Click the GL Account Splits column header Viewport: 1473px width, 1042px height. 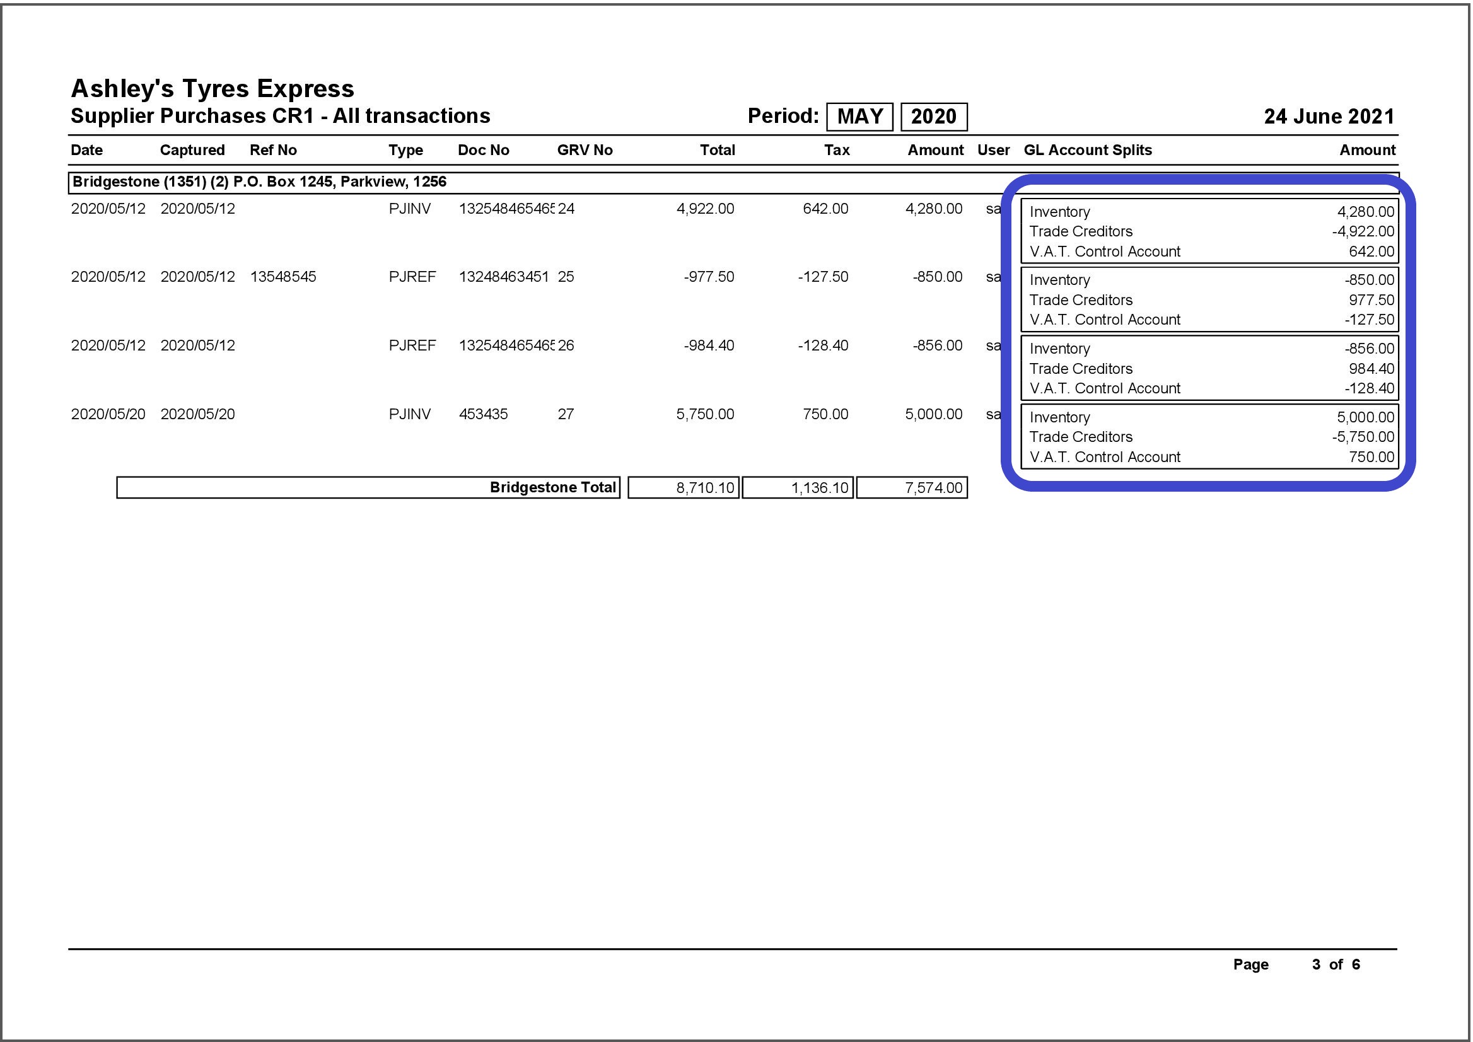coord(1088,150)
